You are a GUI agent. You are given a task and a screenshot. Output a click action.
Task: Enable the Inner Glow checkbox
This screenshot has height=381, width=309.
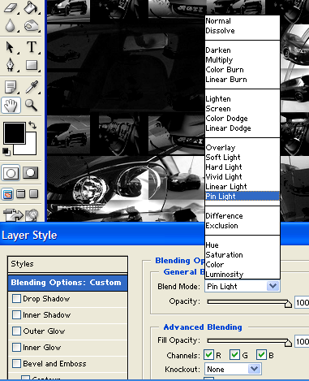point(16,348)
